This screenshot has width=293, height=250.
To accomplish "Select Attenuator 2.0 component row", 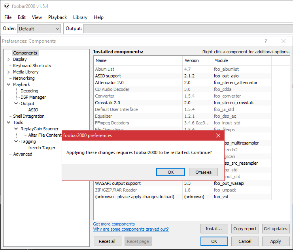I will 182,83.
